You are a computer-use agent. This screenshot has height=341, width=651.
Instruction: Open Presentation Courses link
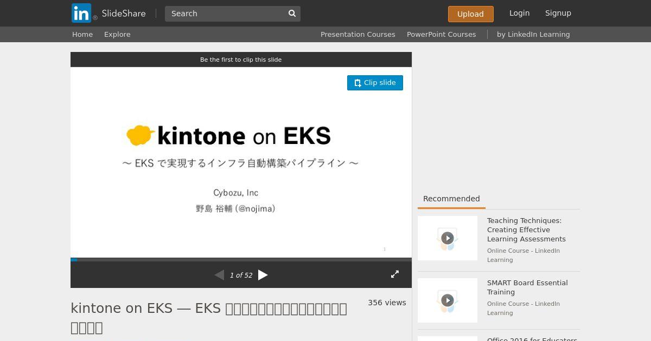(x=358, y=34)
